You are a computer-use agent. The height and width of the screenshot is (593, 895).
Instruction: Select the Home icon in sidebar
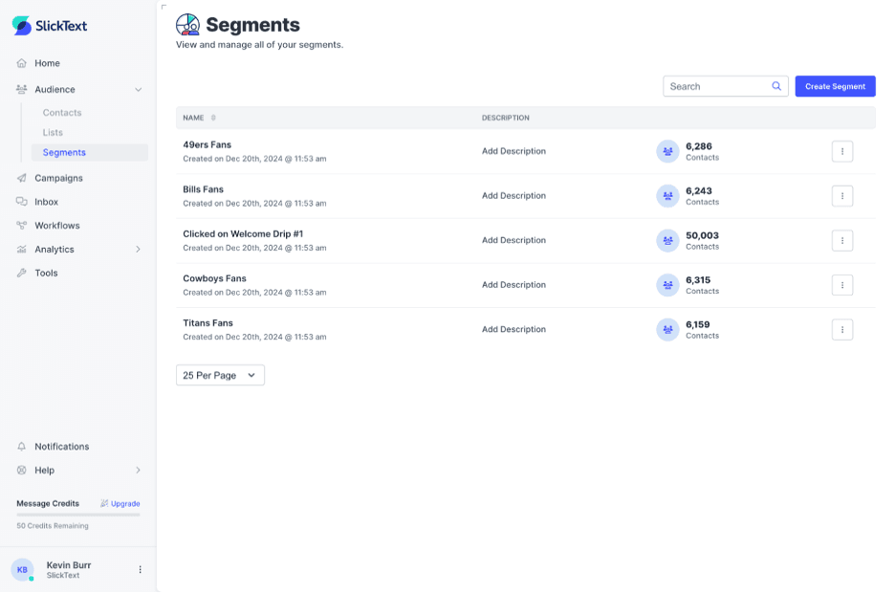(x=19, y=63)
